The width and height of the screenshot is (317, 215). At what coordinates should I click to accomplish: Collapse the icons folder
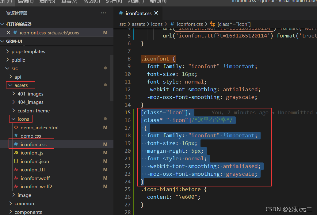(x=13, y=119)
